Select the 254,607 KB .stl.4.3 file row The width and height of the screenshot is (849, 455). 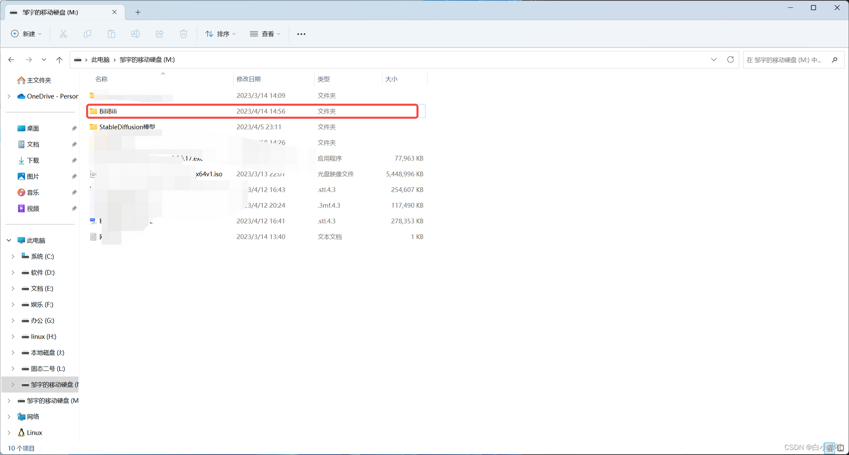coord(256,190)
